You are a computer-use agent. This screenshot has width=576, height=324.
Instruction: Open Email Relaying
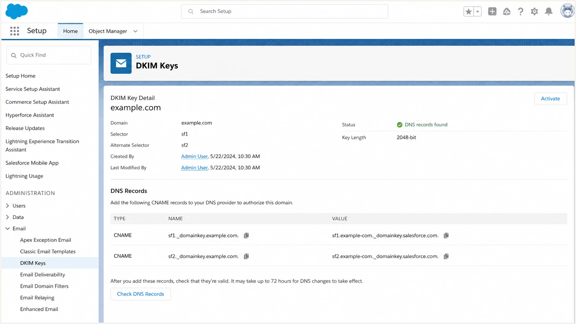point(37,297)
